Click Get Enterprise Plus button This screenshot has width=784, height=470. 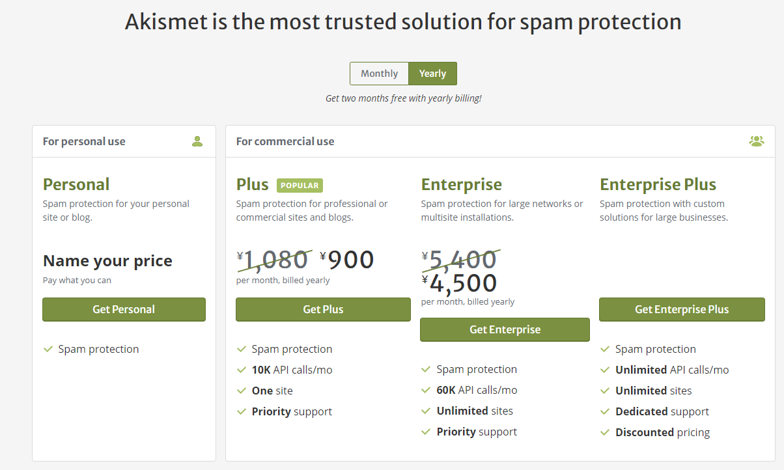click(682, 309)
